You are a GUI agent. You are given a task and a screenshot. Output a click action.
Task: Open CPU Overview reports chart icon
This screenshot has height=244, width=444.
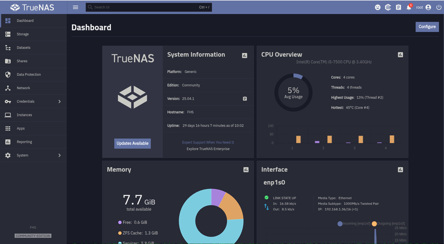(x=400, y=55)
